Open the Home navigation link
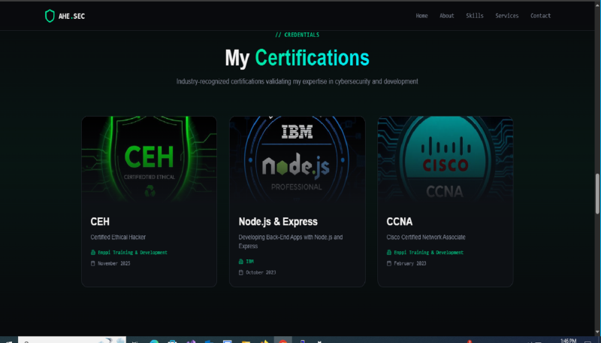 point(421,16)
